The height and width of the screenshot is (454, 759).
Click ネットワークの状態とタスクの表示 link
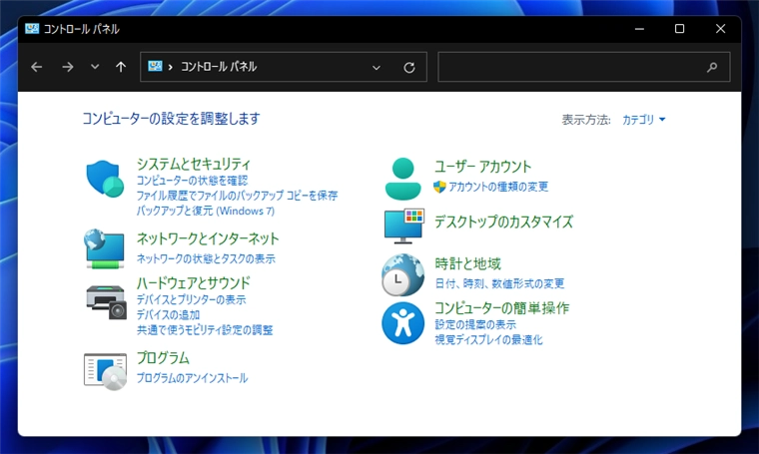coord(206,258)
